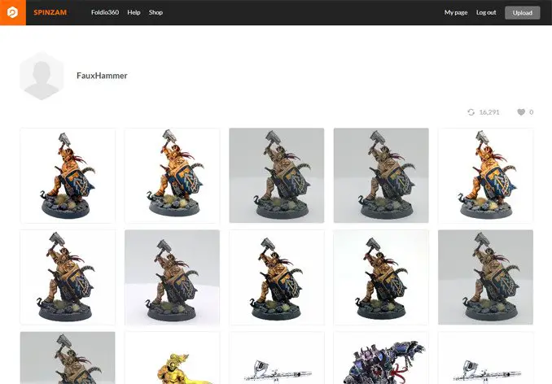Open third row first gray warrior thumbnail
This screenshot has height=384, width=552.
pyautogui.click(x=68, y=358)
